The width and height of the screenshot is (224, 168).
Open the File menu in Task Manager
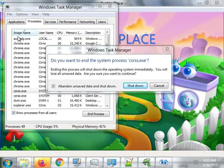10,14
